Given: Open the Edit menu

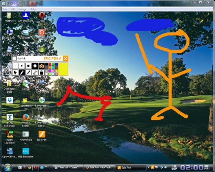Looking at the screenshot, I should (13, 9).
